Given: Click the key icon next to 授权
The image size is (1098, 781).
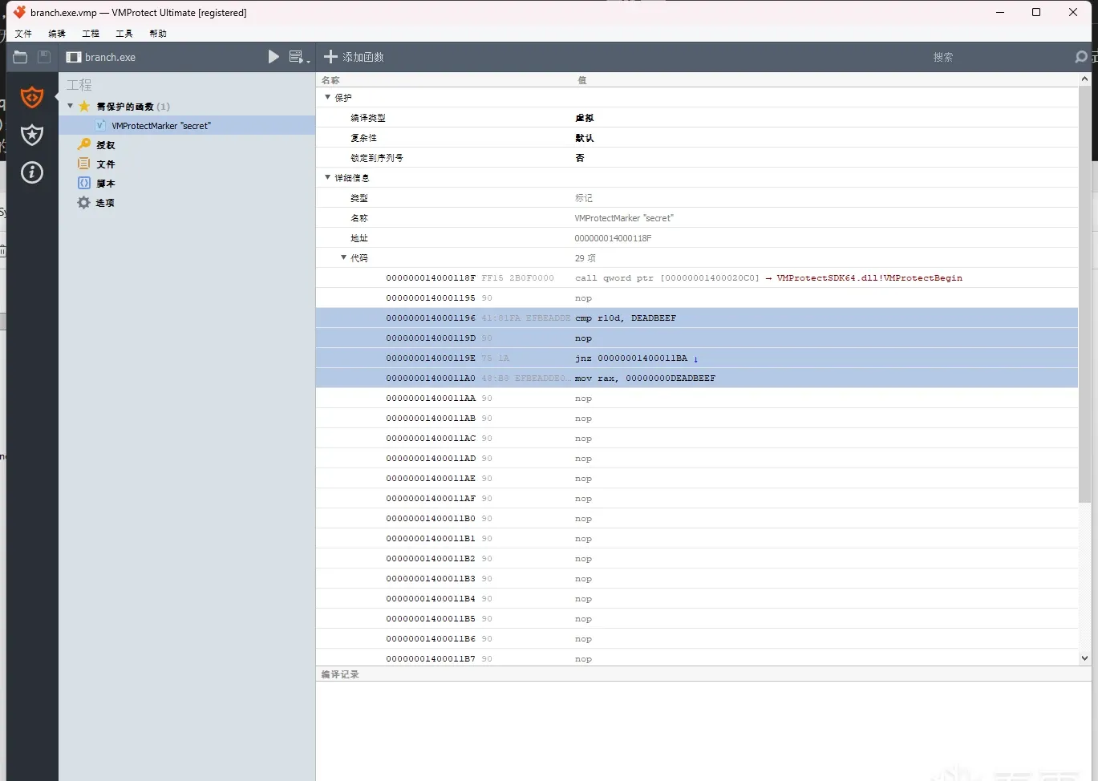Looking at the screenshot, I should [x=83, y=144].
